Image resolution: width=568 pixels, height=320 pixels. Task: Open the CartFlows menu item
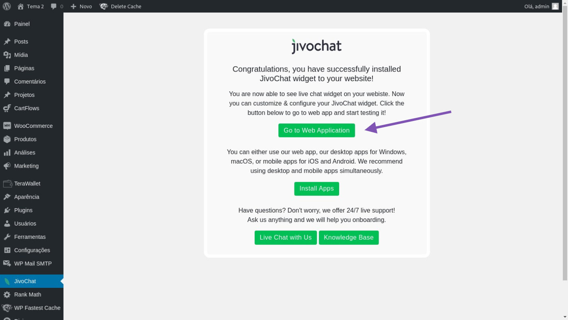(32, 108)
